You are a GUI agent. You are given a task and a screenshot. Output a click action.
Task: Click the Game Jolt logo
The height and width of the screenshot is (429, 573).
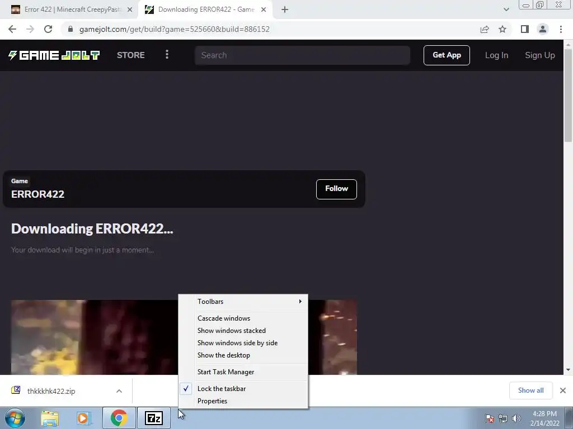54,55
